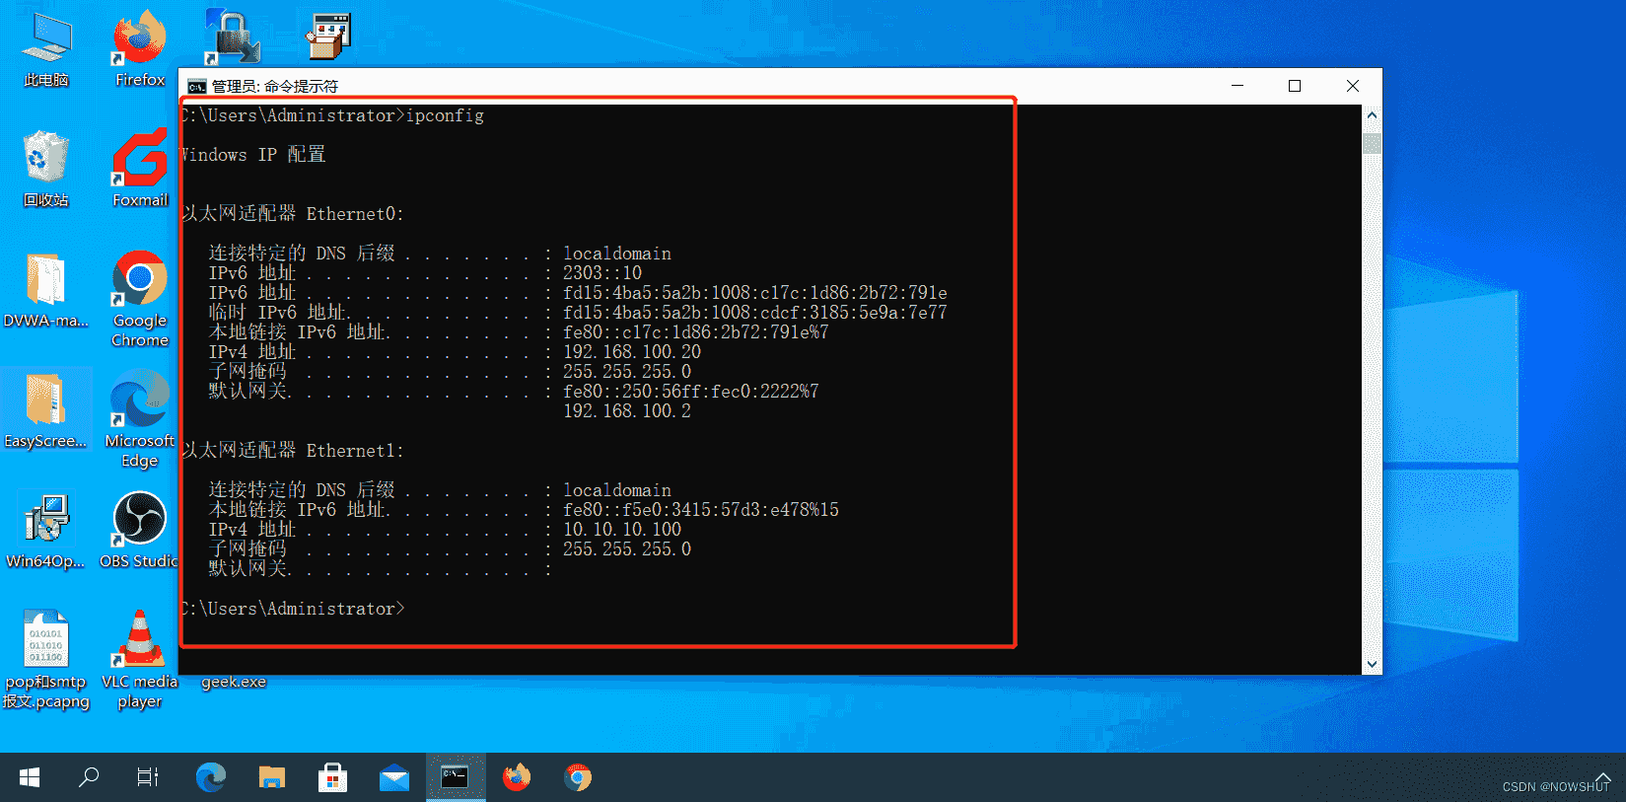Open Command Prompt title bar system icon
The height and width of the screenshot is (802, 1626).
197,87
